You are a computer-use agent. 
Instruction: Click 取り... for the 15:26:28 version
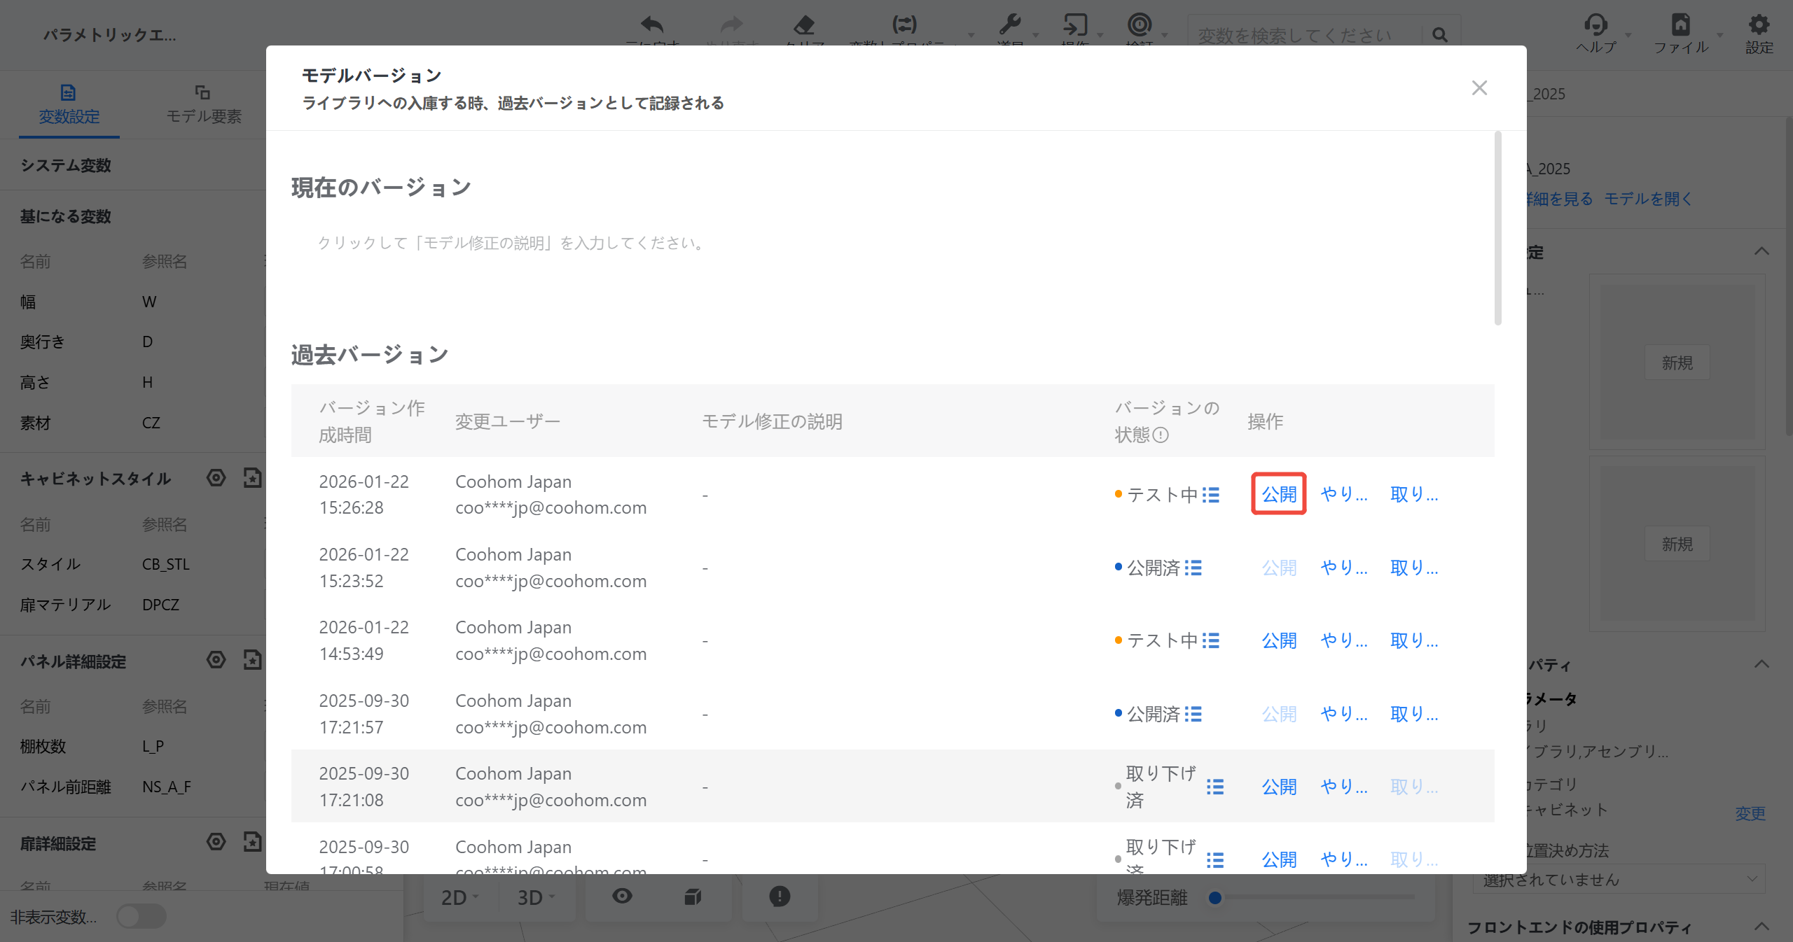pyautogui.click(x=1414, y=495)
